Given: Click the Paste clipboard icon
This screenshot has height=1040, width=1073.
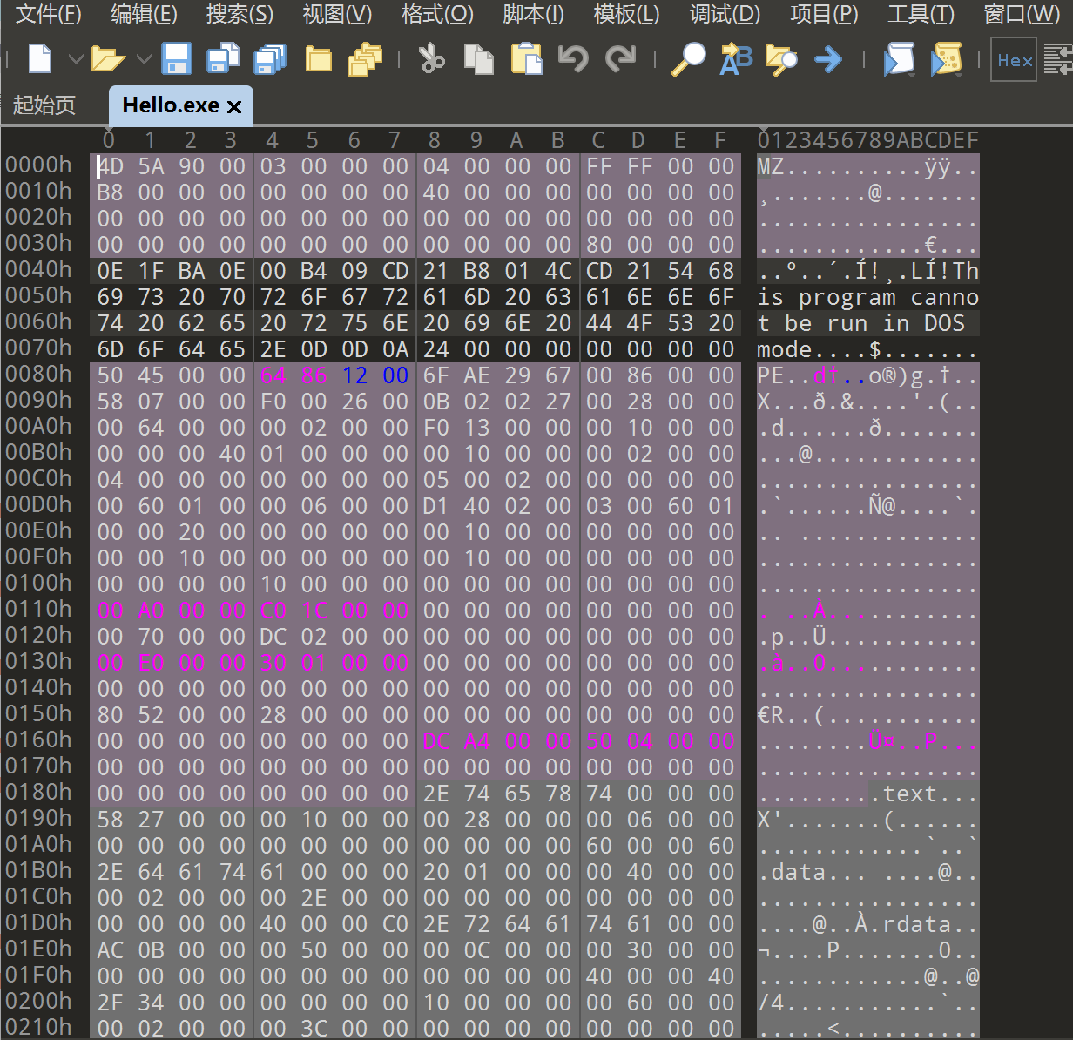Looking at the screenshot, I should (526, 59).
